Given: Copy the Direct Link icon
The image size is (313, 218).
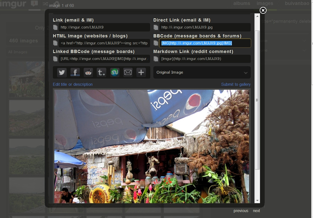Looking at the screenshot, I should [x=156, y=27].
